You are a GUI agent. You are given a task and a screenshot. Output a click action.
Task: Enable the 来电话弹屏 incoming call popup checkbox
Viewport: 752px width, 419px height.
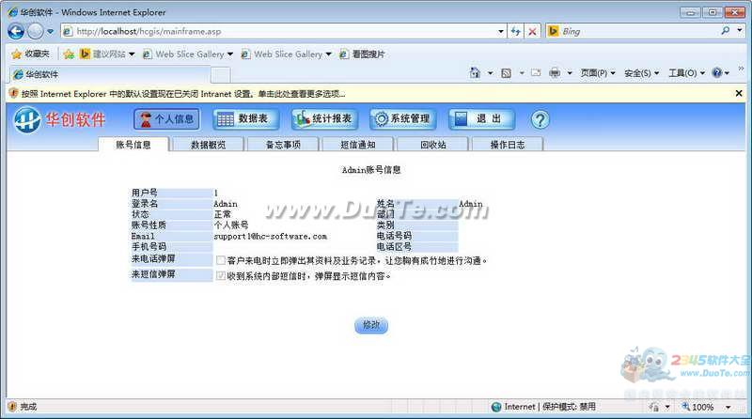pos(220,260)
